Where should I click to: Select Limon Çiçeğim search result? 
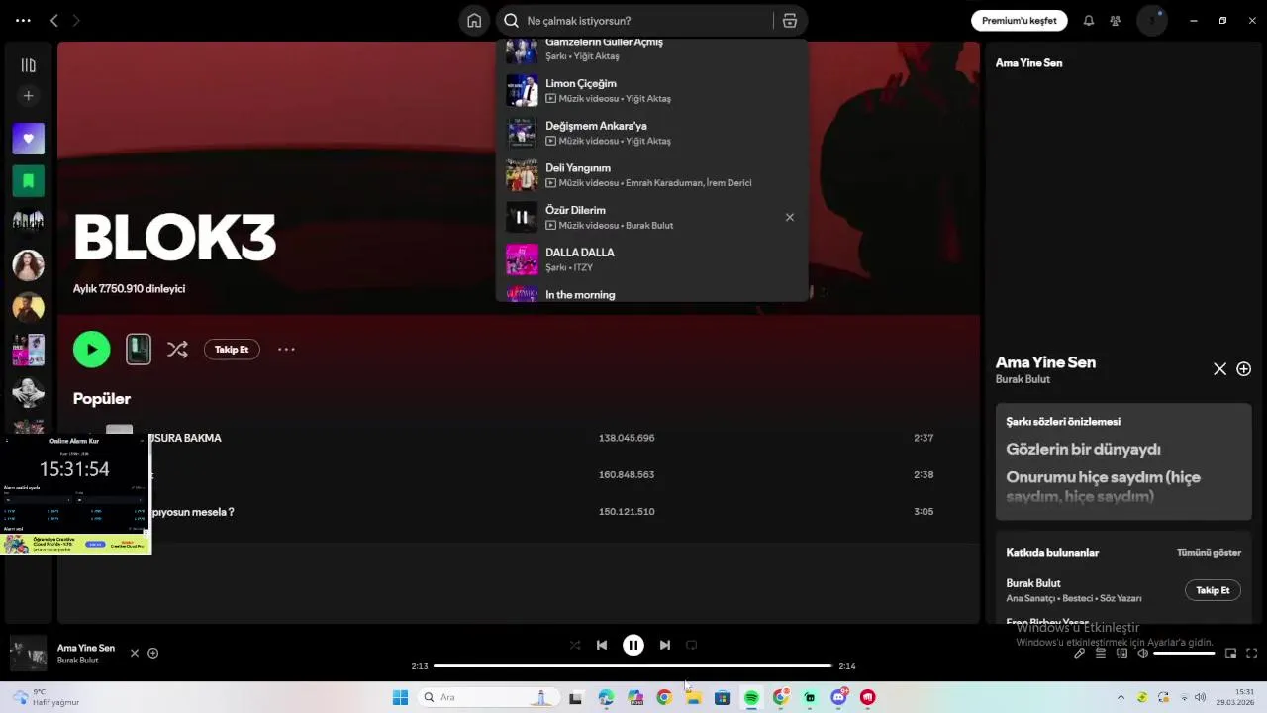[x=651, y=90]
